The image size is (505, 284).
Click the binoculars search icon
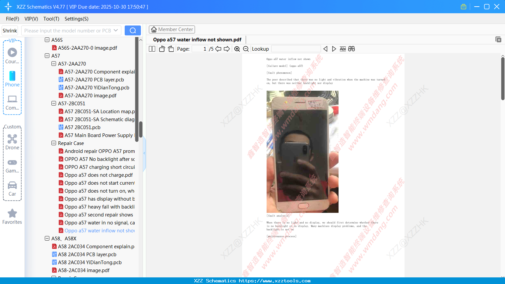(x=351, y=49)
